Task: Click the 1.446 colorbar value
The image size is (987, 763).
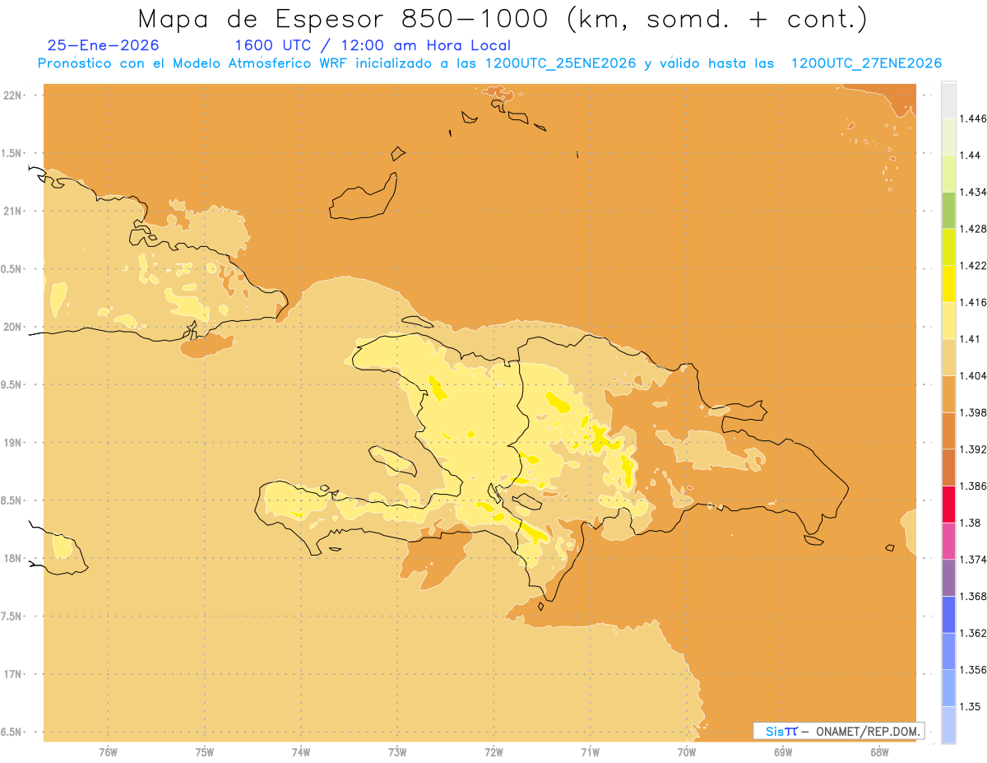Action: coord(973,119)
